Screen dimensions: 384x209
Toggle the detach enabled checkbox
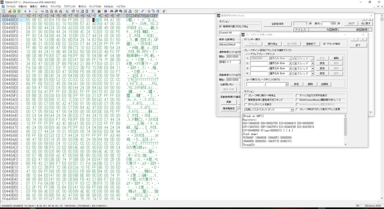[x=325, y=44]
